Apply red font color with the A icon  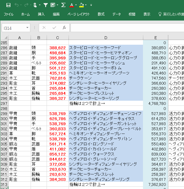tap(72, 5)
